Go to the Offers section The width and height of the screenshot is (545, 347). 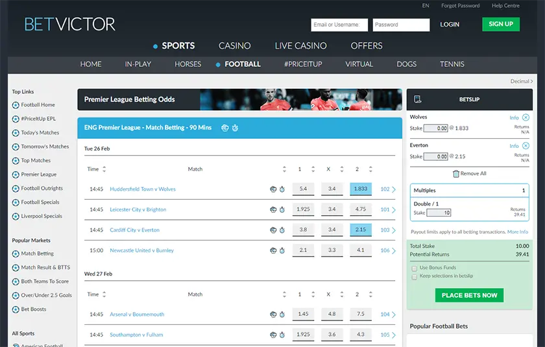(x=367, y=46)
